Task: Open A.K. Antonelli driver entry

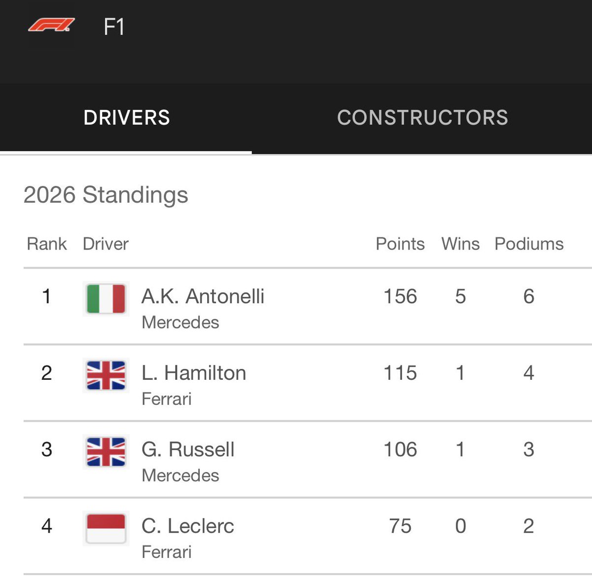Action: [203, 296]
